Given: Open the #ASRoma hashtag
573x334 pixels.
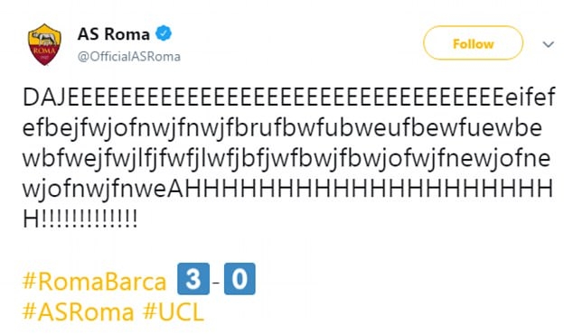Looking at the screenshot, I should [x=79, y=312].
